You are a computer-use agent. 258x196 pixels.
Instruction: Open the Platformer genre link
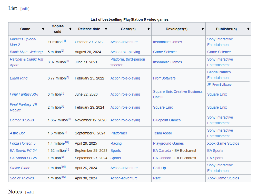pyautogui.click(x=119, y=133)
